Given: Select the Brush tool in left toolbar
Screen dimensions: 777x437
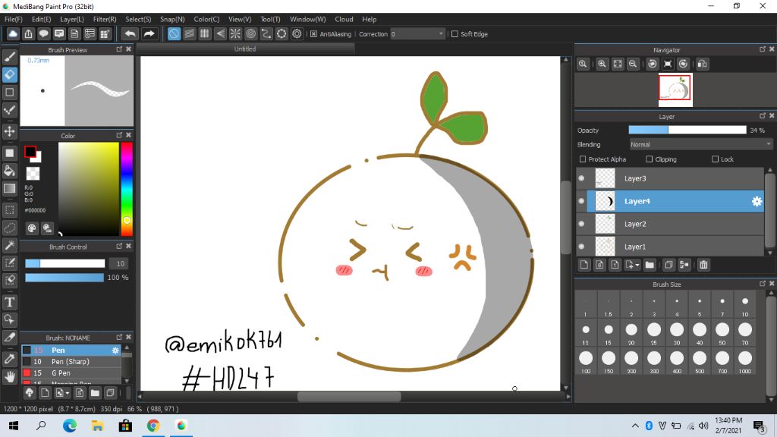Looking at the screenshot, I should click(x=10, y=56).
